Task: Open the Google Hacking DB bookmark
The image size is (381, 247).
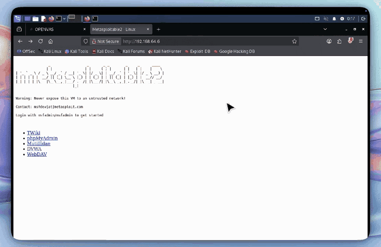Action: (x=235, y=51)
